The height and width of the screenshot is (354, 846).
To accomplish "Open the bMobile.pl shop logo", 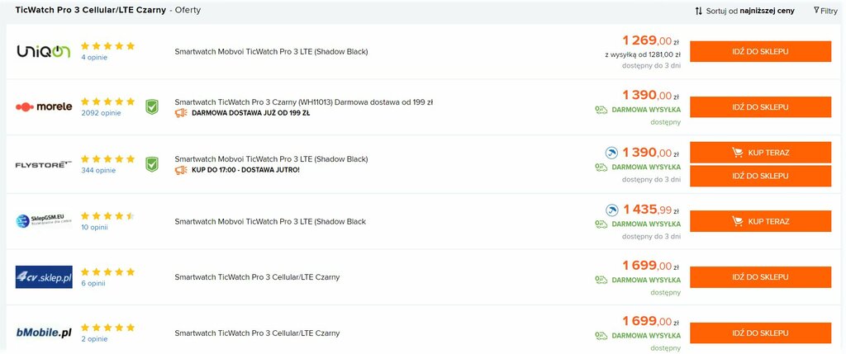I will tap(44, 333).
